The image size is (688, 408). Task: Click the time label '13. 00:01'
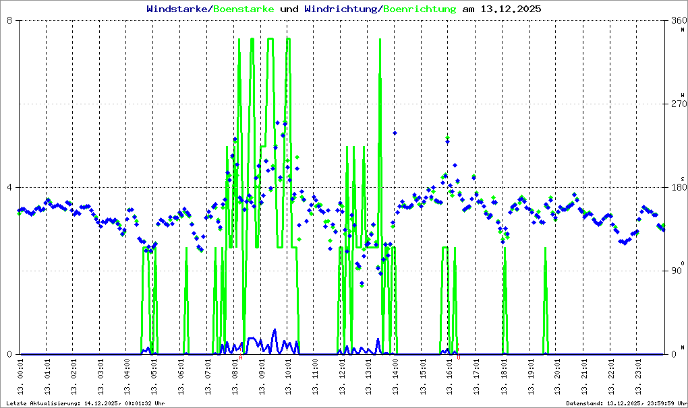[20, 376]
